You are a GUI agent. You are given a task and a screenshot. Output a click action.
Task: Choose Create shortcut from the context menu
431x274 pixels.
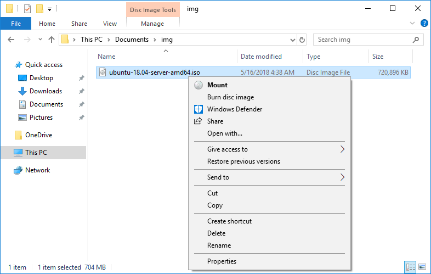coord(269,221)
